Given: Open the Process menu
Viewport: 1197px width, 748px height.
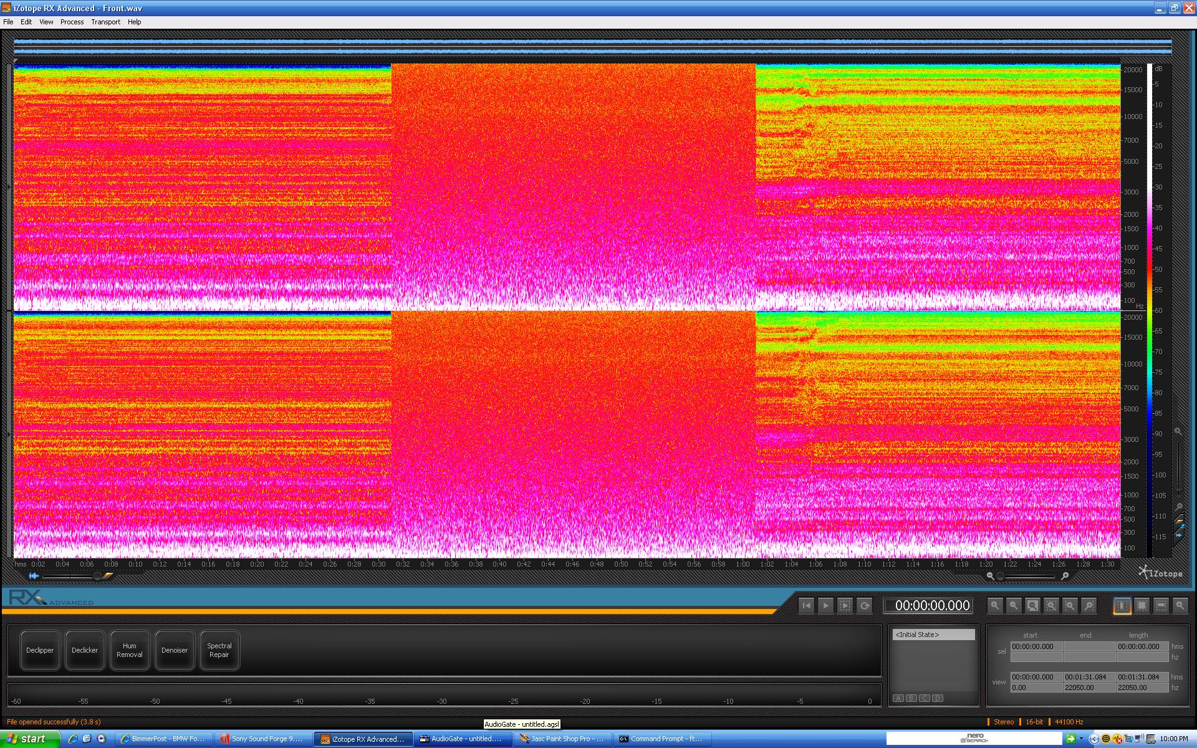Looking at the screenshot, I should [72, 22].
